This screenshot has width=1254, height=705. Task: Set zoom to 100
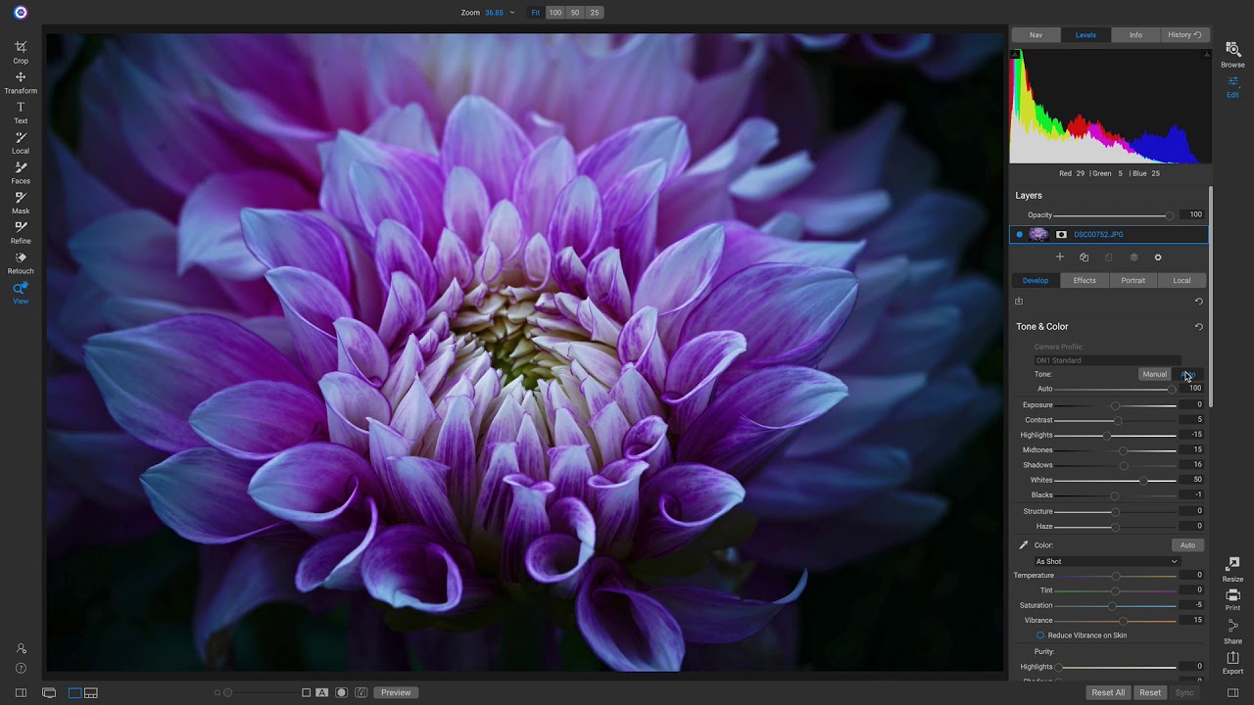click(x=555, y=13)
